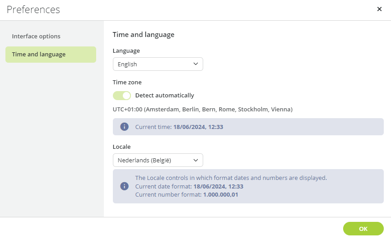This screenshot has width=391, height=239.
Task: Open the Locale dropdown showing Nederlands (België)
Action: point(158,160)
